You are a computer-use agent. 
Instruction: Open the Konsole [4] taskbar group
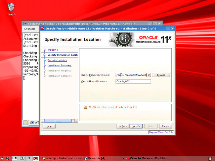[95, 158]
